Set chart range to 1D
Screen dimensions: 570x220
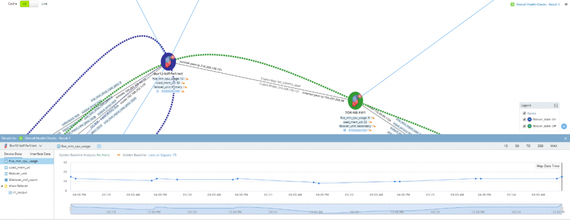click(505, 146)
